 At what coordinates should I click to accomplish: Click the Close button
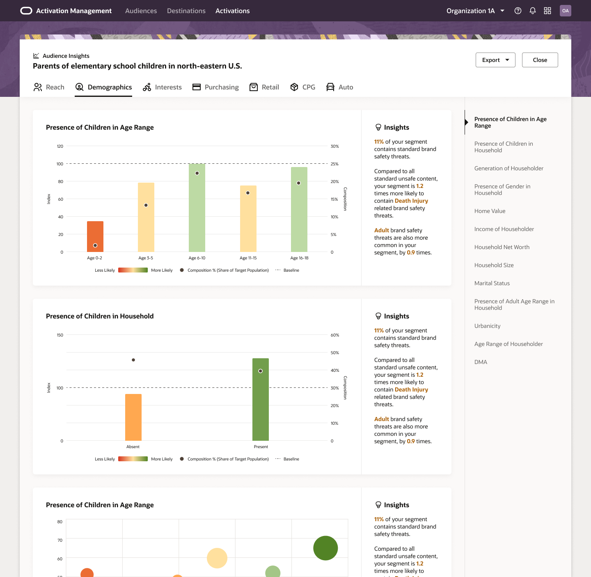[x=540, y=60]
